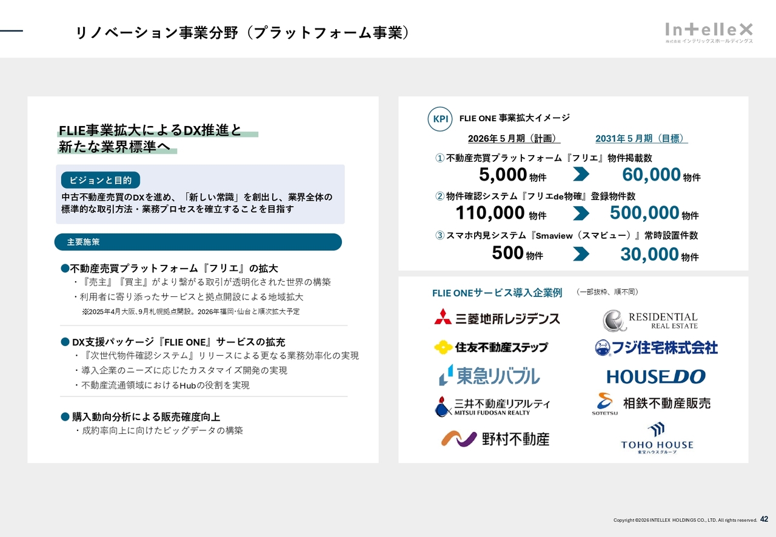Select the TOHO HOUSE logo

(x=657, y=438)
